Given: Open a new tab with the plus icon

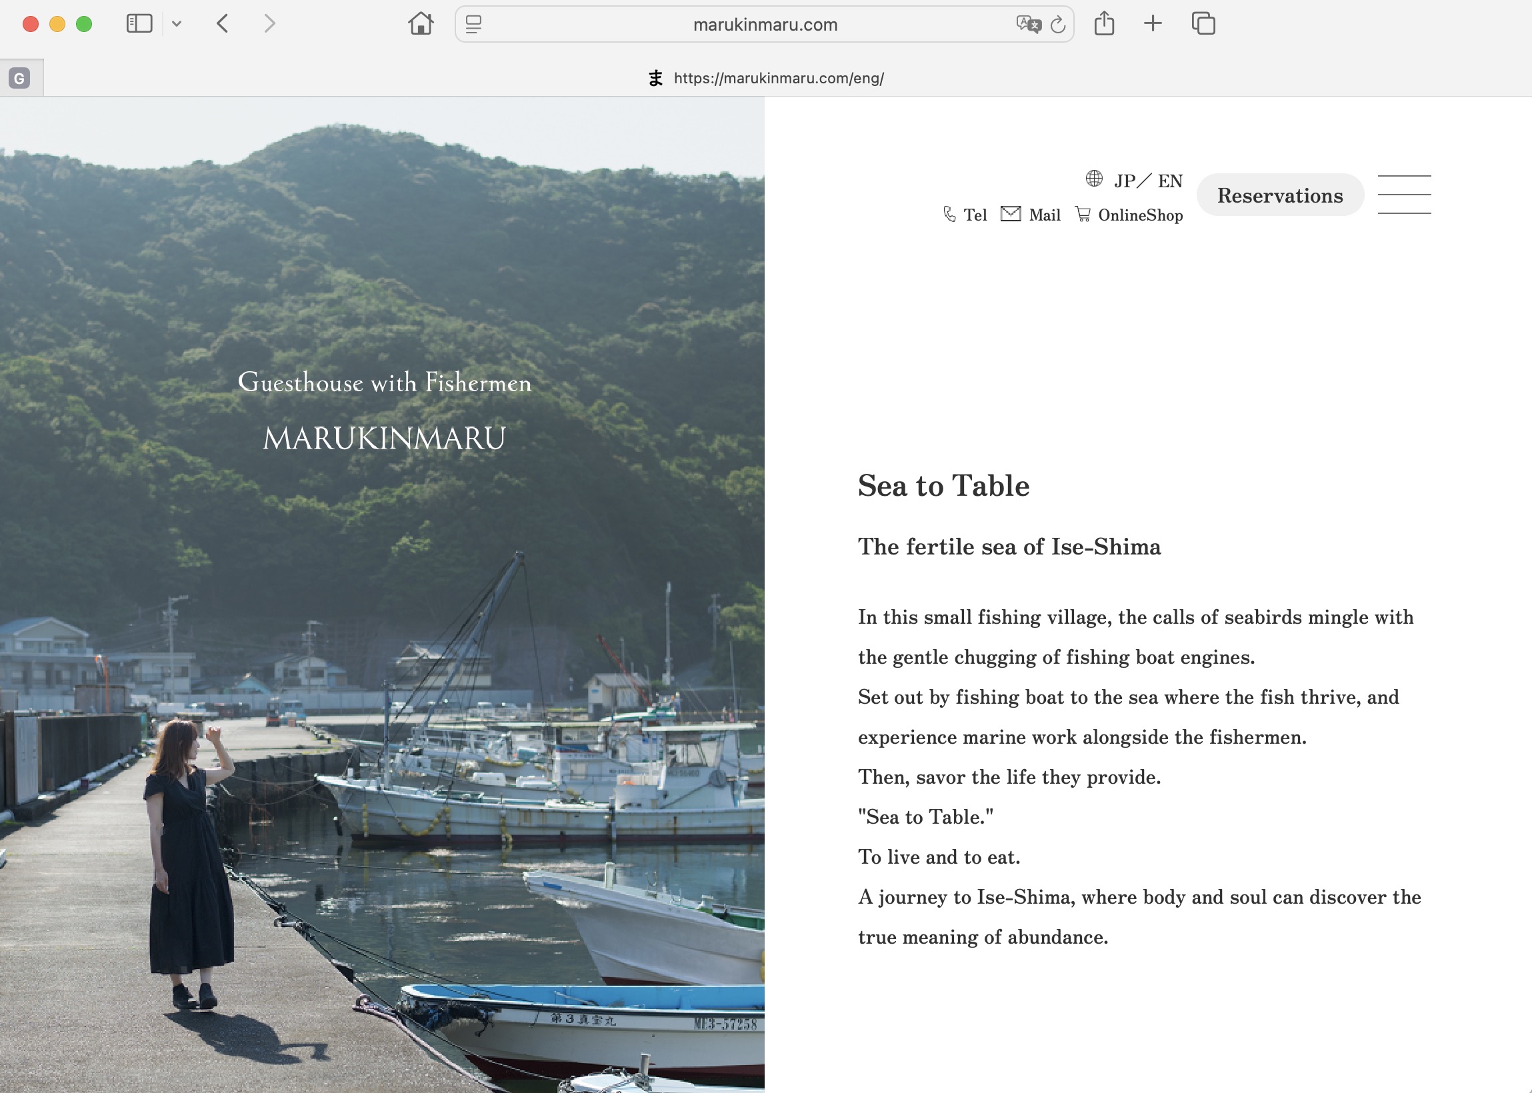Looking at the screenshot, I should tap(1153, 24).
